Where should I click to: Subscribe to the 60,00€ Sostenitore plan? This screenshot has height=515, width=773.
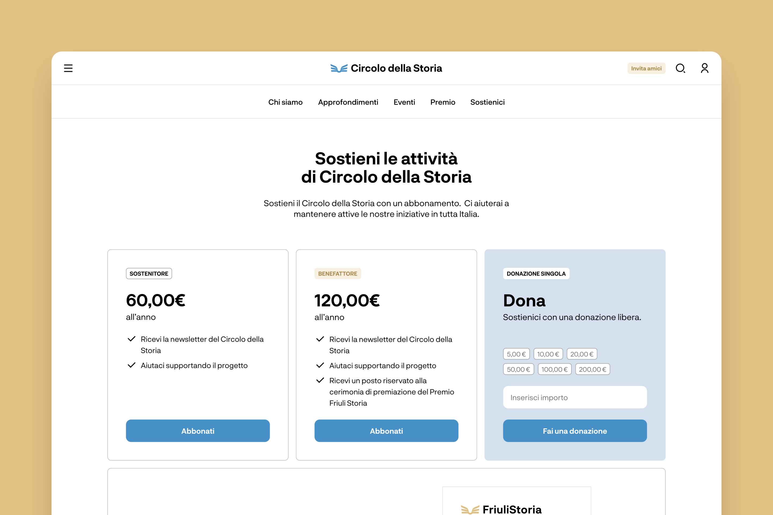coord(198,431)
